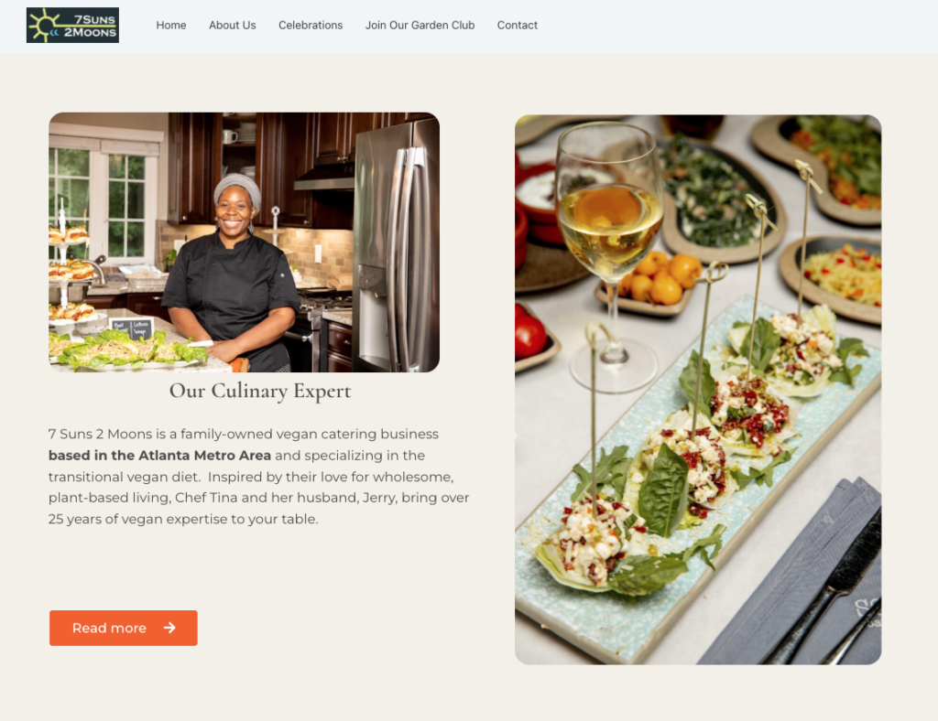Click the lettuce wrap platter photo
The width and height of the screenshot is (938, 721).
[x=697, y=390]
